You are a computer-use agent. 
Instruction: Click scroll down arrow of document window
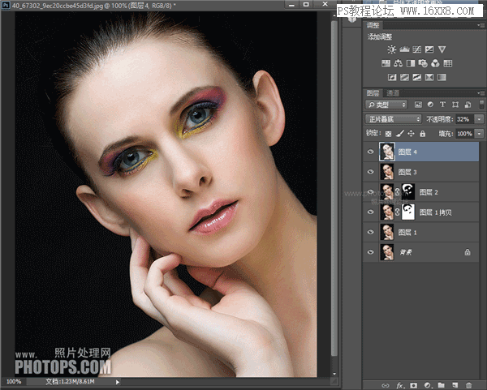coord(334,374)
